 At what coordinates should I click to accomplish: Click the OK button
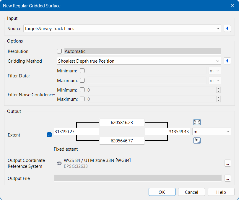[162, 192]
